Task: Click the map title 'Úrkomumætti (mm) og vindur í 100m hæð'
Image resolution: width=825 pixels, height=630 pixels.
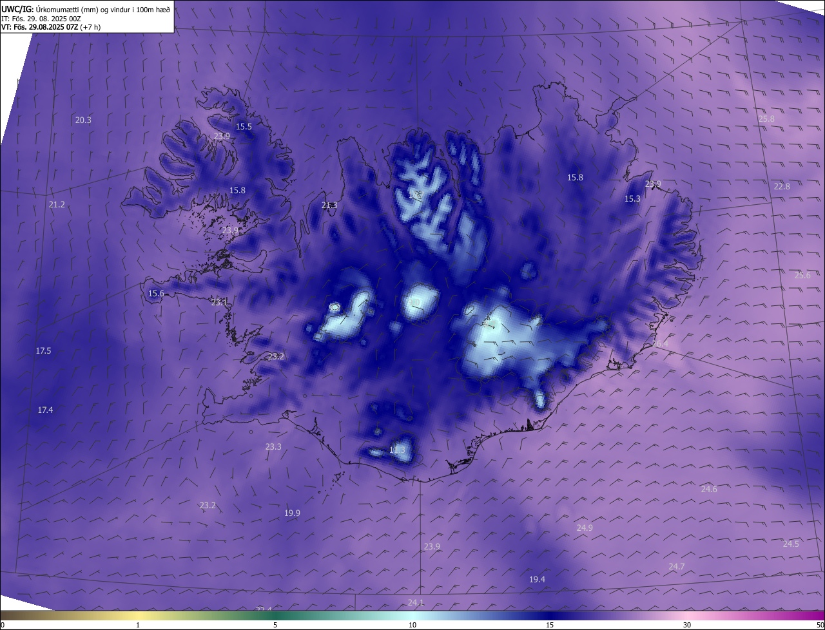Action: click(x=102, y=9)
